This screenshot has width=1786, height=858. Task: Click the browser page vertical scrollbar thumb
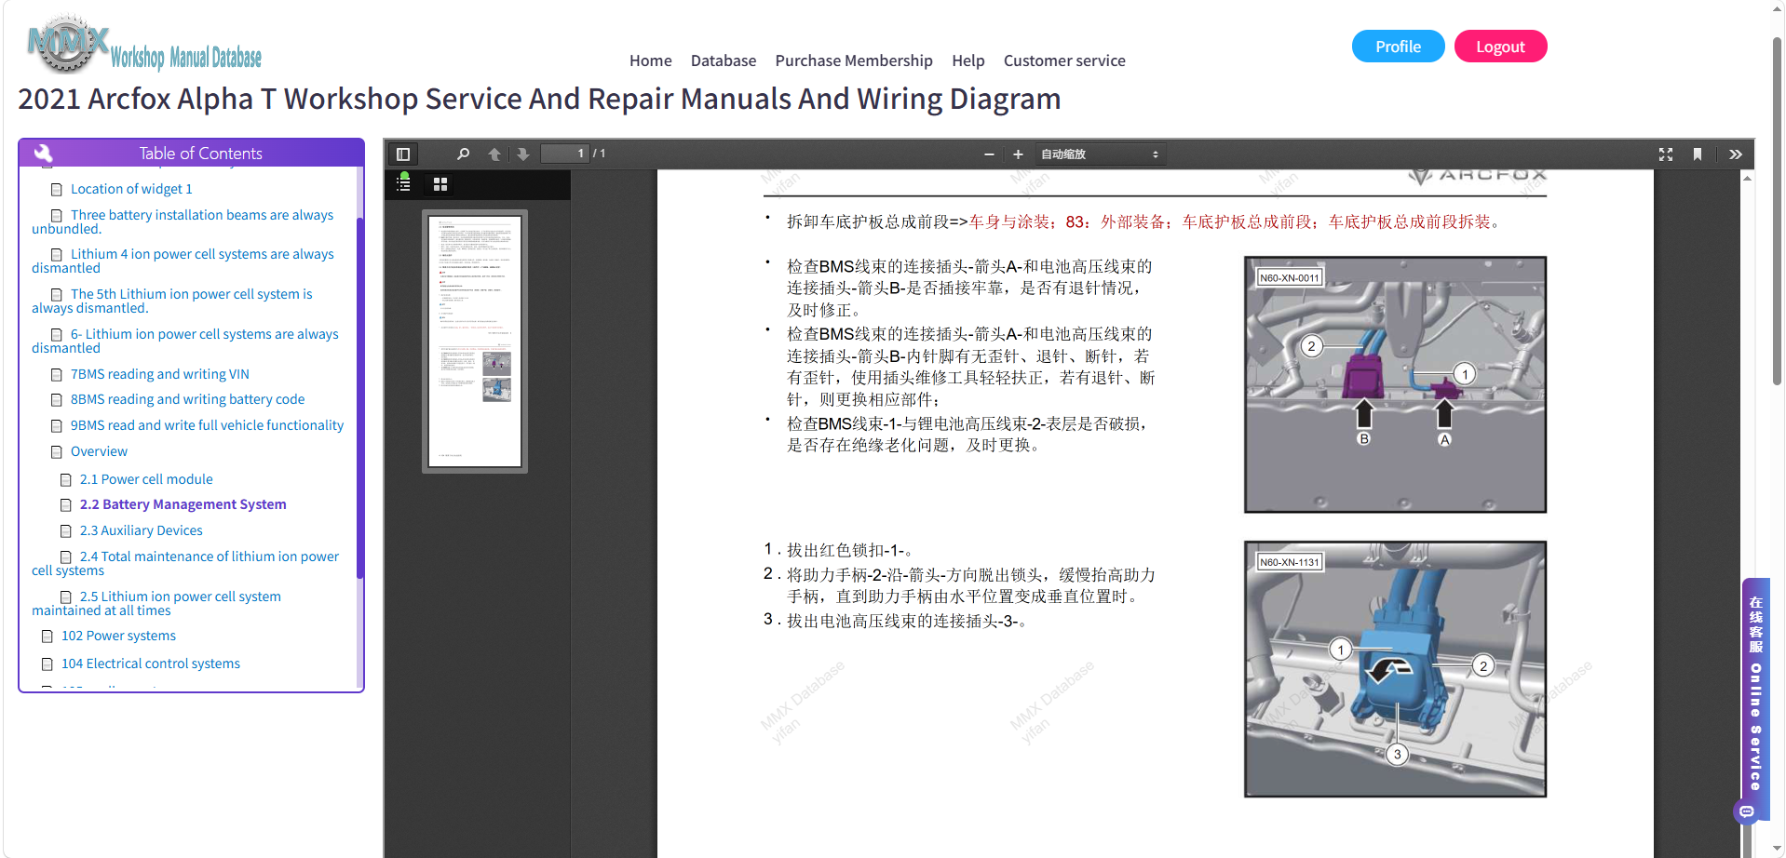(x=1777, y=210)
